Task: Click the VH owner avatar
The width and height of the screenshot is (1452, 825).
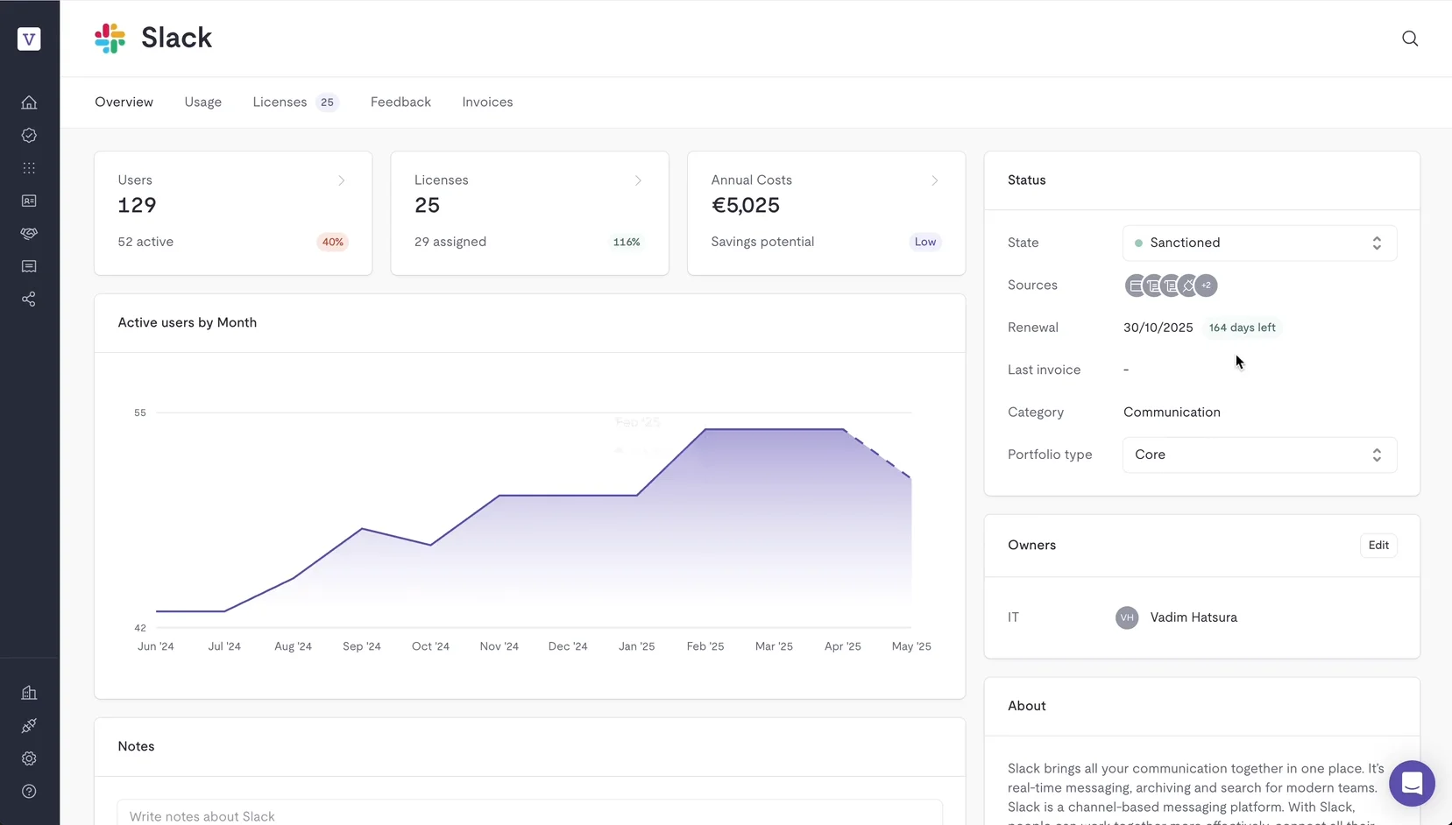Action: click(1127, 617)
